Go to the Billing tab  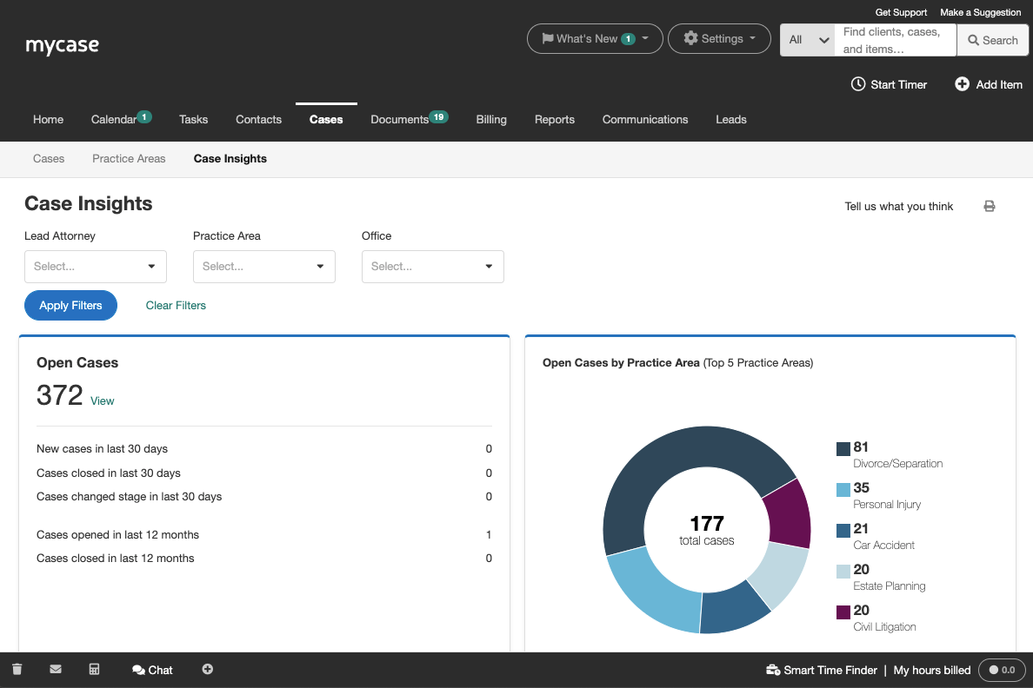coord(491,120)
